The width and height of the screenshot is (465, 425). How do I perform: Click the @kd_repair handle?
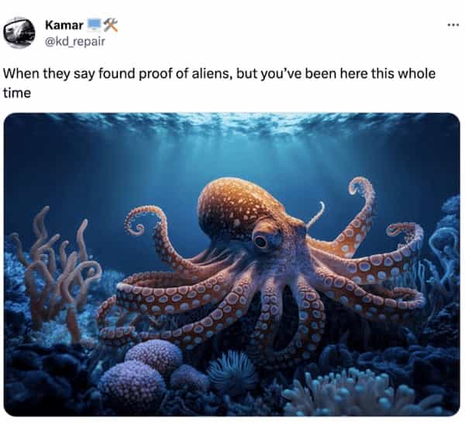coord(74,42)
